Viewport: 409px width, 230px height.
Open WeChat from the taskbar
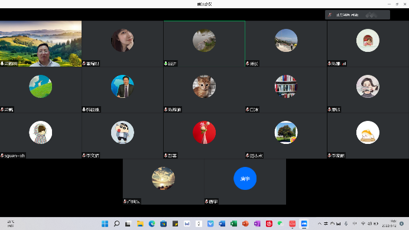(280, 224)
